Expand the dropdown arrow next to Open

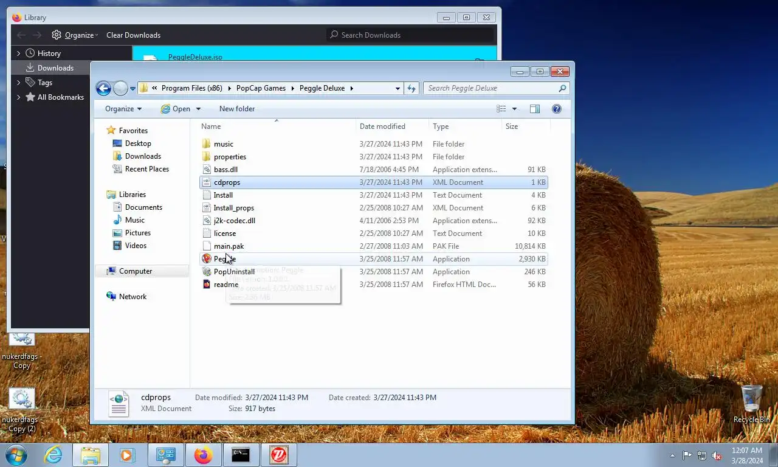pos(198,109)
